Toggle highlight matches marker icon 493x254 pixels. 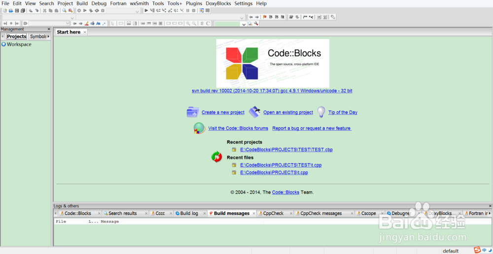click(86, 23)
